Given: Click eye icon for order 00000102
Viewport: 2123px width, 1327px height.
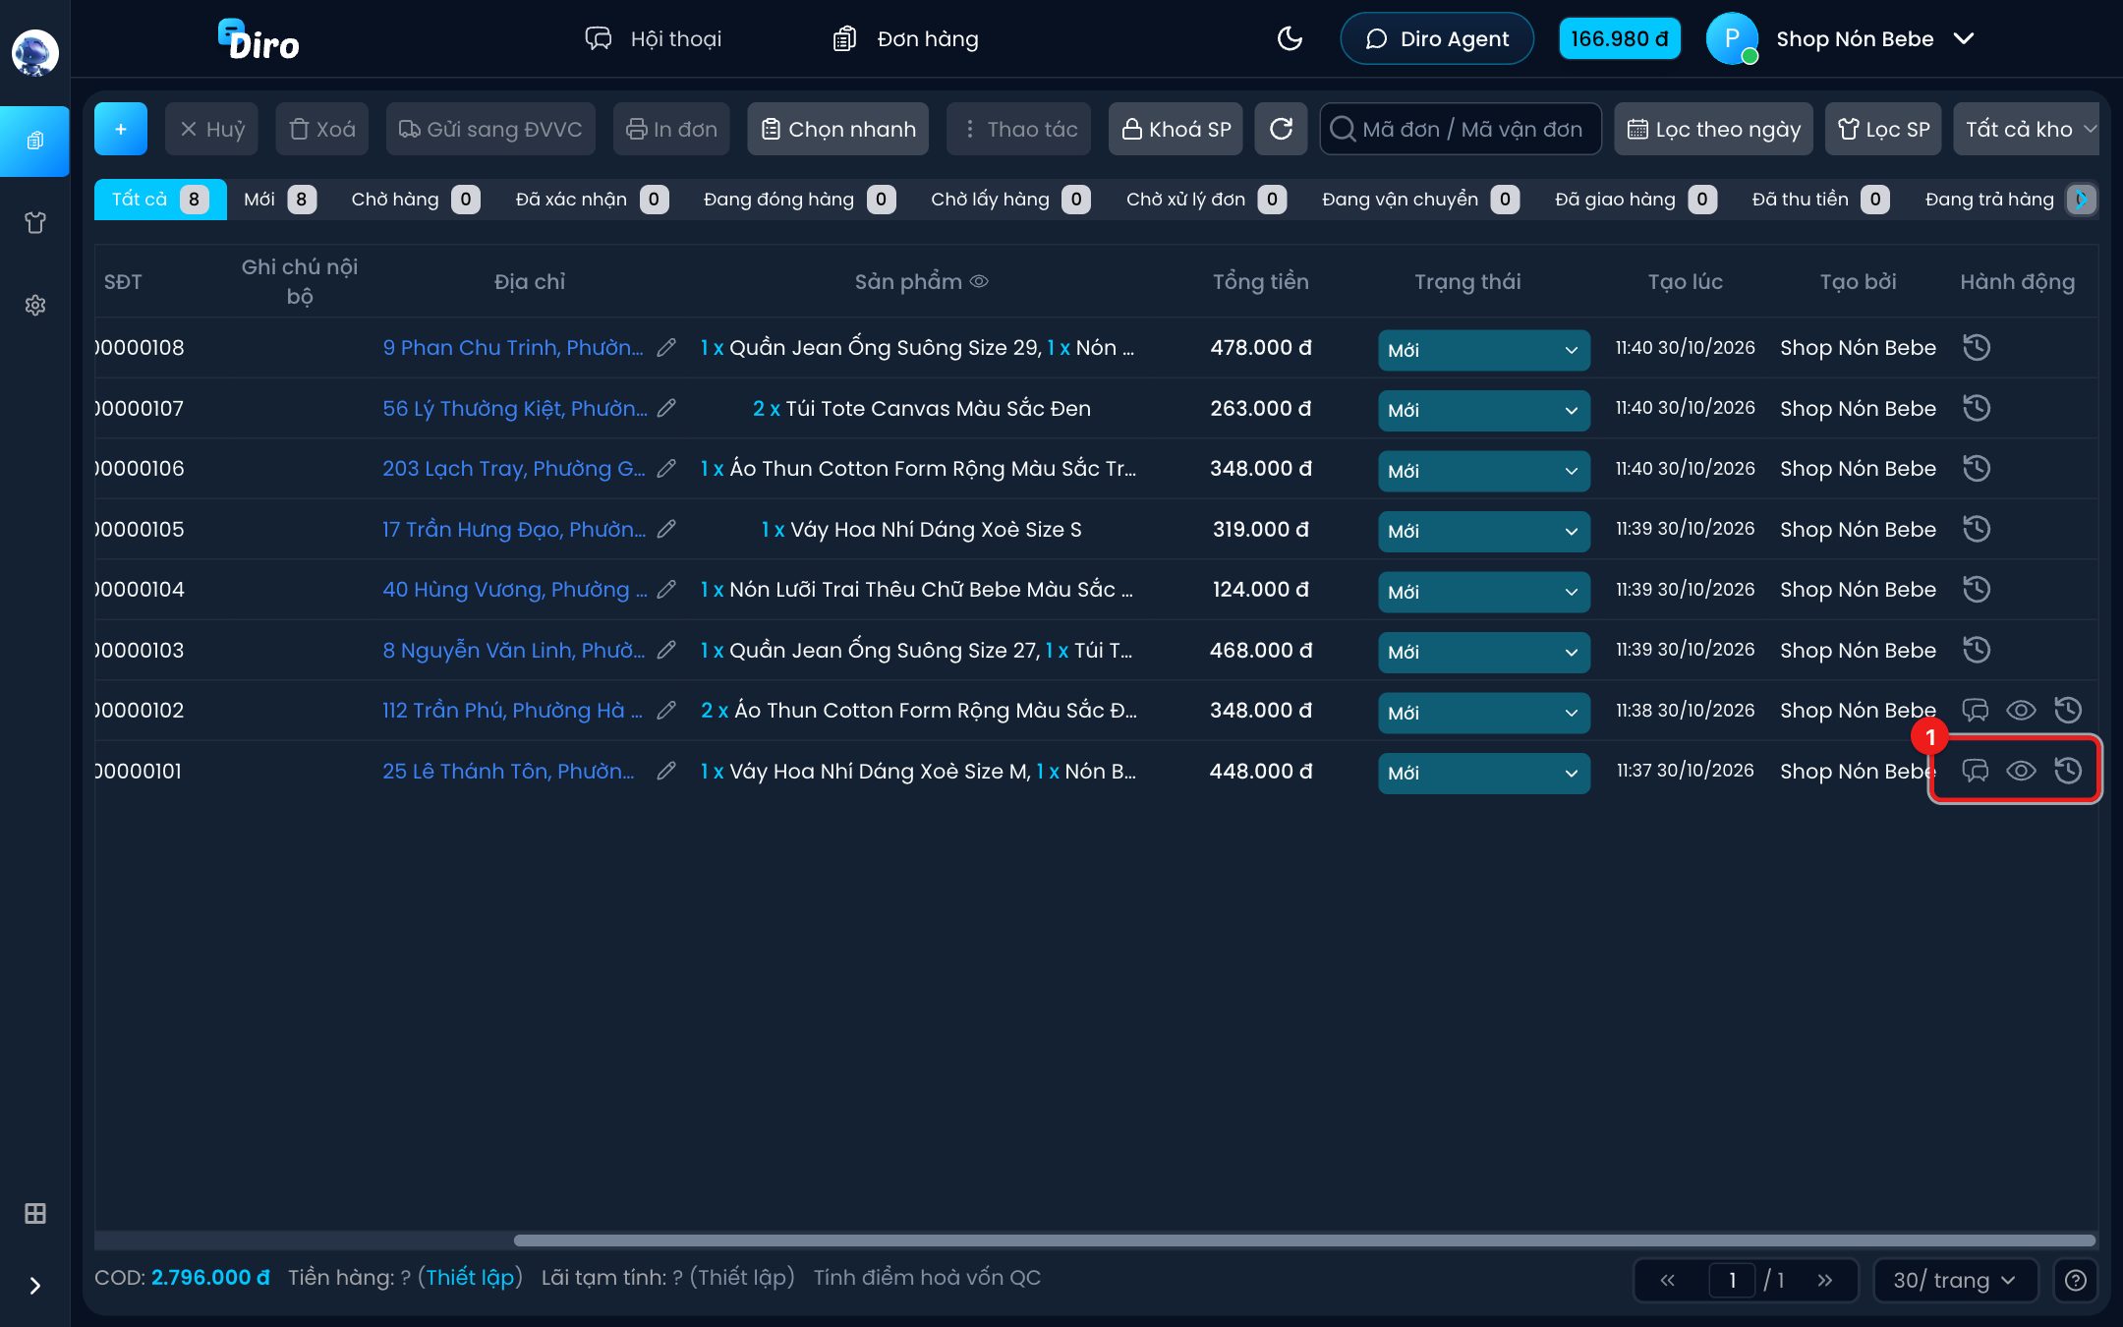Looking at the screenshot, I should coord(2021,711).
